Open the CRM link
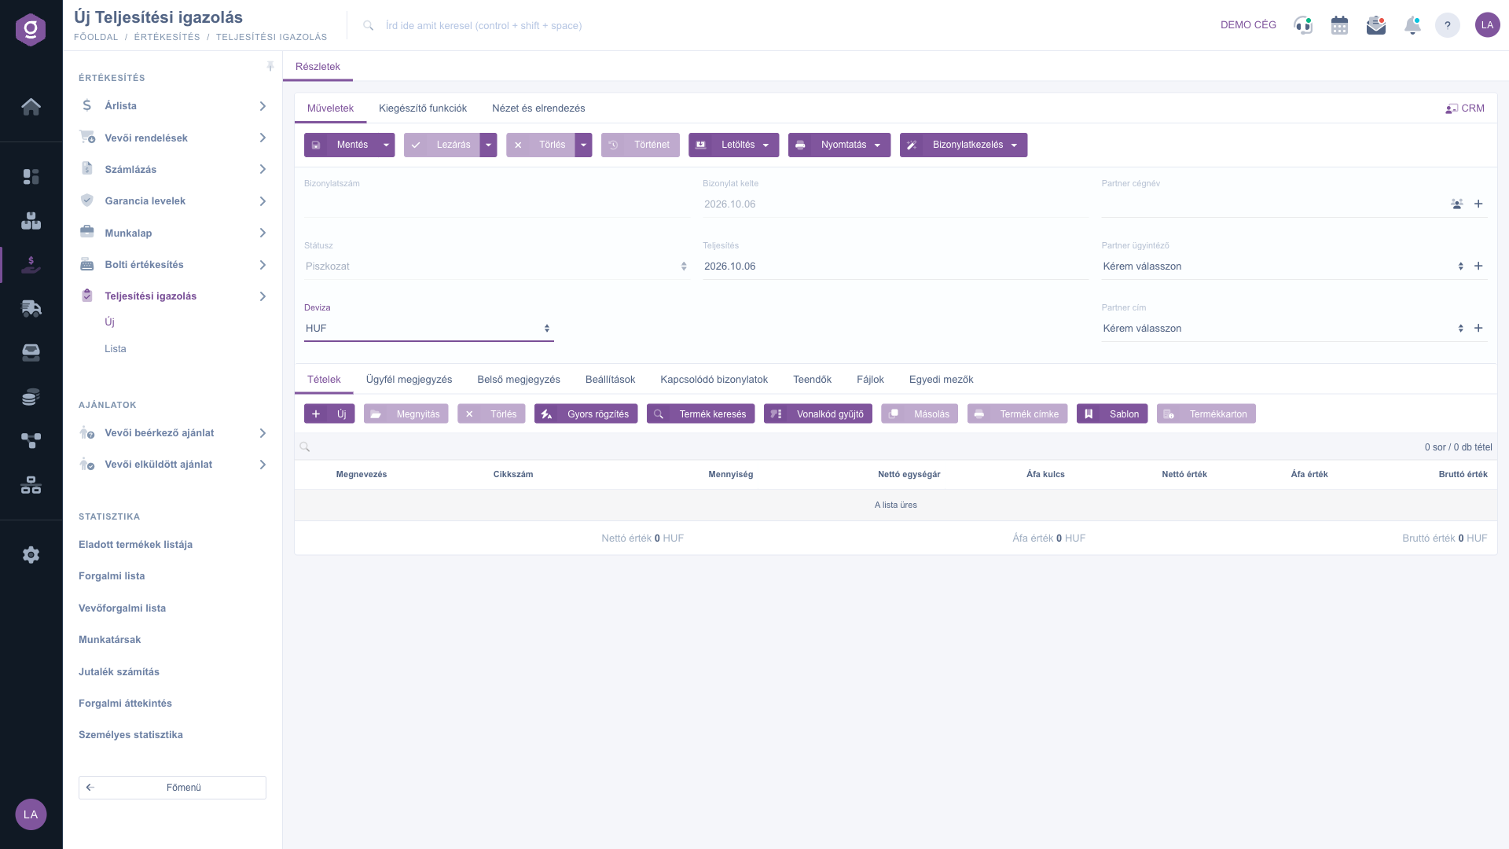Screen dimensions: 1509x849 click(1465, 108)
